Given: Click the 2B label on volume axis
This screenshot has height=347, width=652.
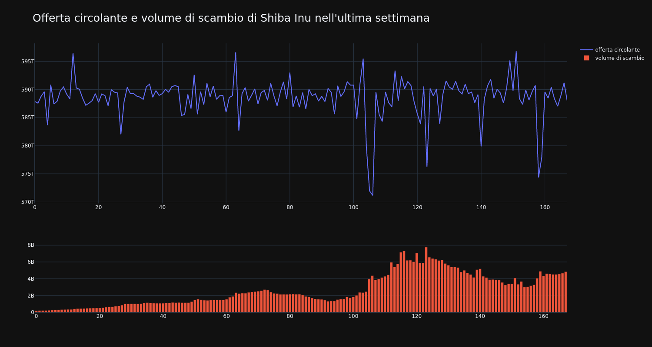Looking at the screenshot, I should [30, 296].
